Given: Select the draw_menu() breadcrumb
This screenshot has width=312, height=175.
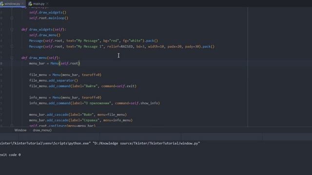Looking at the screenshot, I should click(42, 130).
